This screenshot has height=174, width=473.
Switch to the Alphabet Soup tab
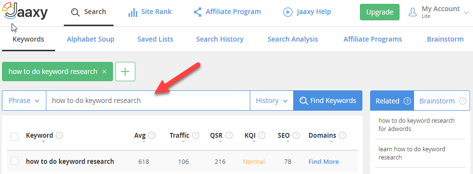point(90,39)
